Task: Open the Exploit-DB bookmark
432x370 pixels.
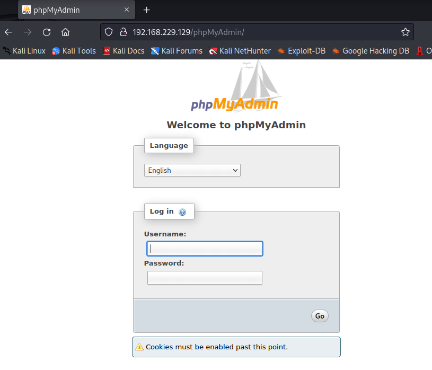Action: click(x=302, y=51)
